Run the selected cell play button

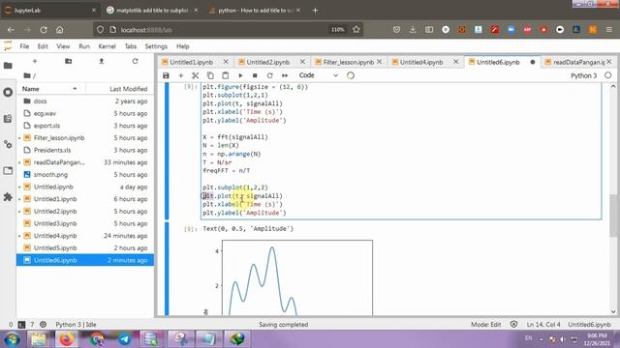[240, 75]
